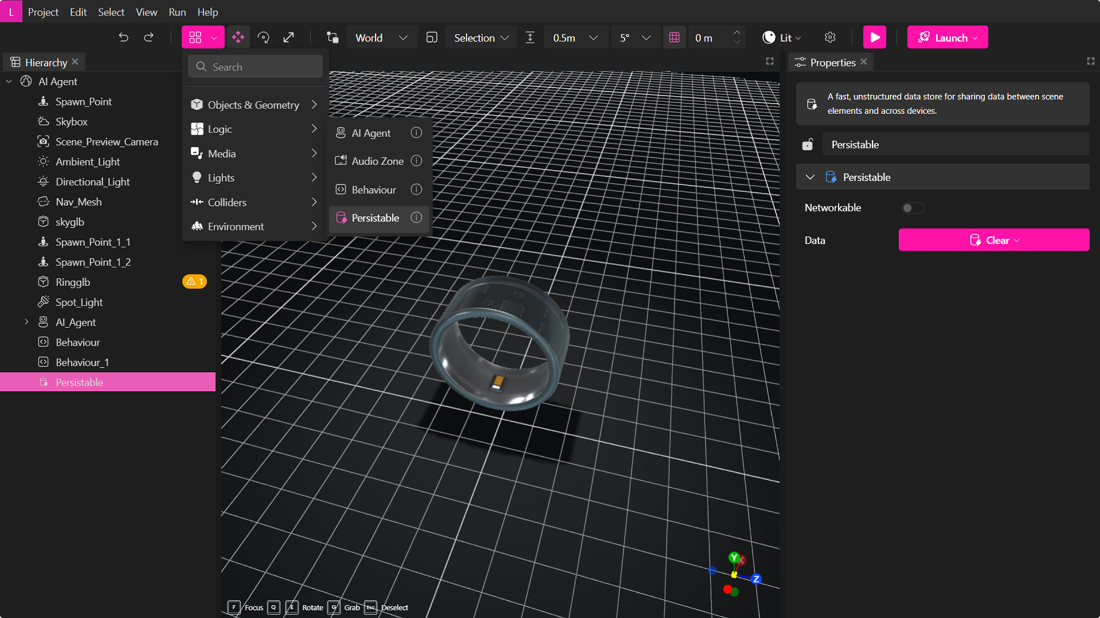Click in the asset search field
Screen dimensions: 1100x618
coord(255,67)
